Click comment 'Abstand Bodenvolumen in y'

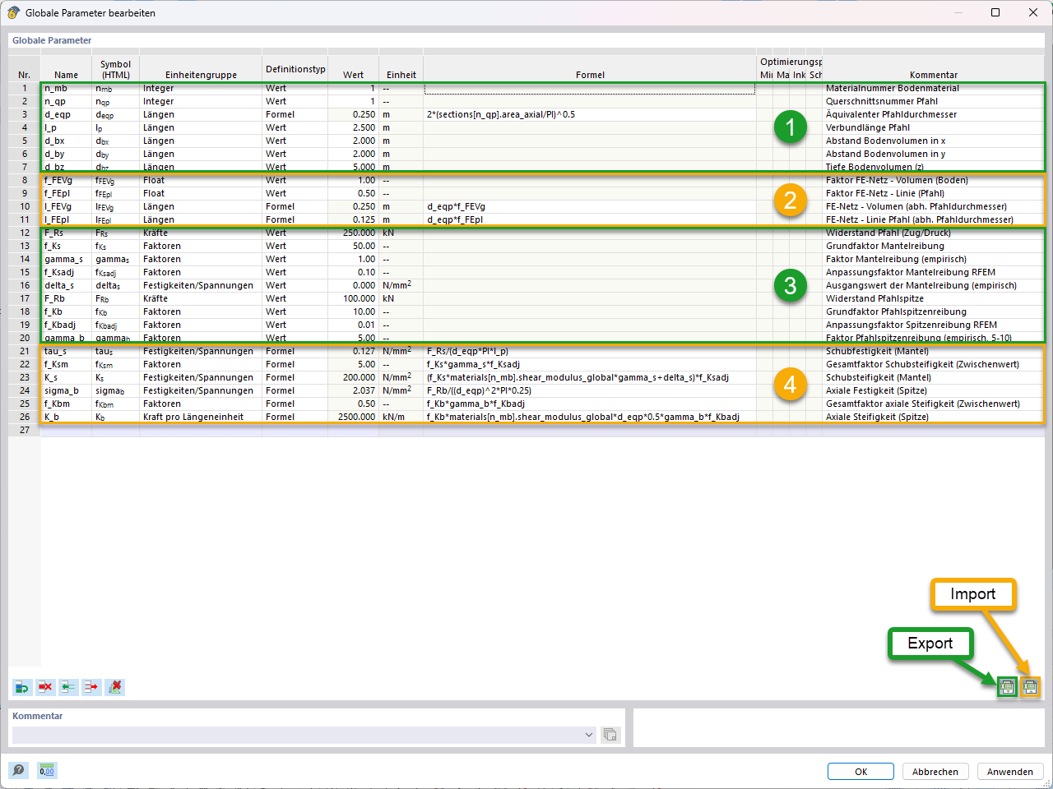click(885, 154)
